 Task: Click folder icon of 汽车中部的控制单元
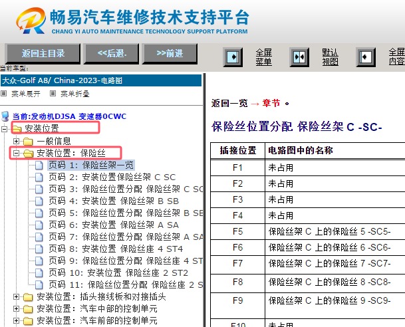(28, 309)
